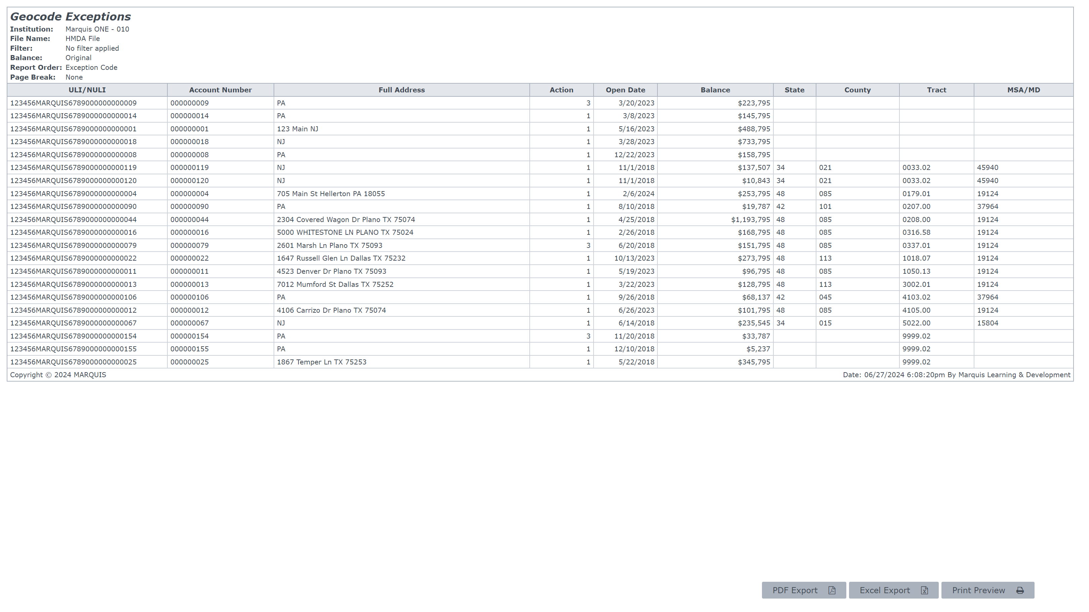Click the State column header
Viewport: 1089px width, 612px height.
click(x=794, y=90)
